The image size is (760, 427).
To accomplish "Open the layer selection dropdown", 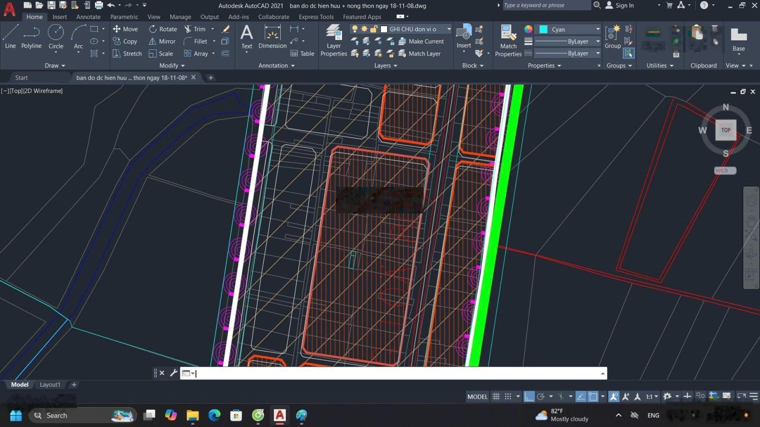I will [x=448, y=29].
